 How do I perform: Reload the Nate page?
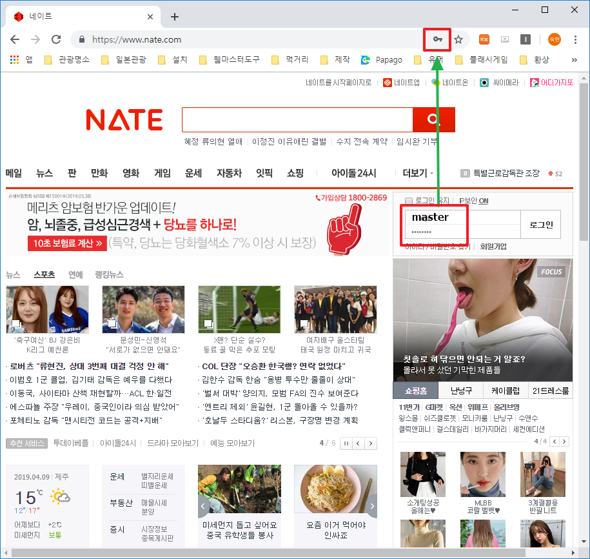click(x=56, y=39)
